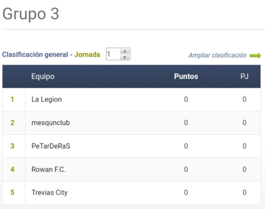Screen dimensions: 265x209
Task: Click position number 3 beside PeTarDeRaS
Action: [12, 146]
